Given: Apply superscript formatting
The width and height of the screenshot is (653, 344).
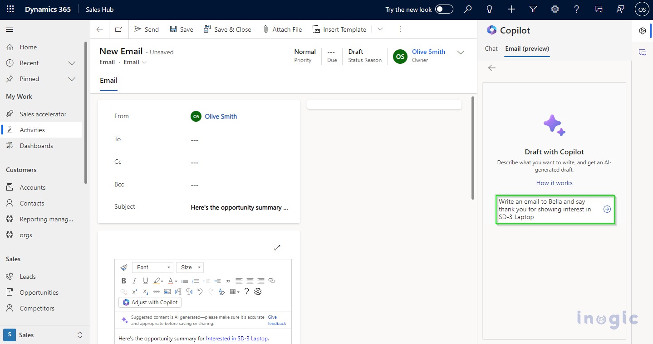Looking at the screenshot, I should (135, 292).
